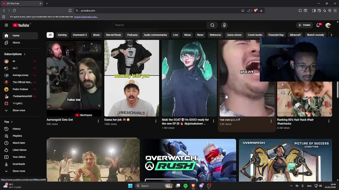Expand the You section chevron
Viewport: 339px width, 190px height.
click(x=12, y=122)
